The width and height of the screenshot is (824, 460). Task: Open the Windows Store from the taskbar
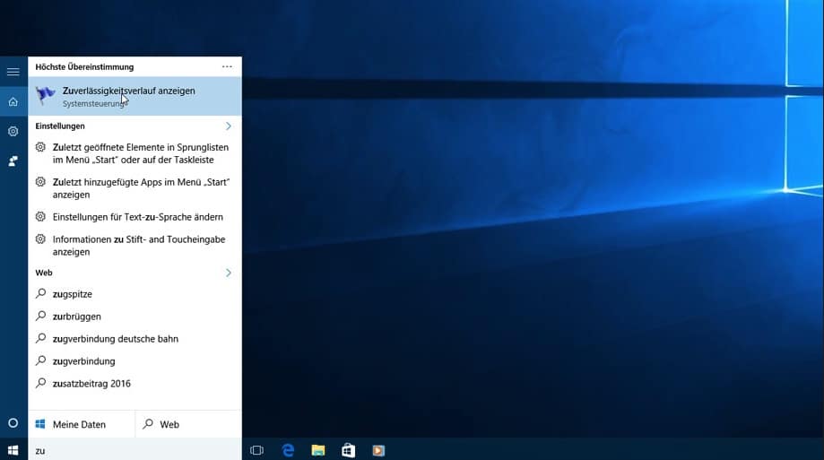point(348,450)
